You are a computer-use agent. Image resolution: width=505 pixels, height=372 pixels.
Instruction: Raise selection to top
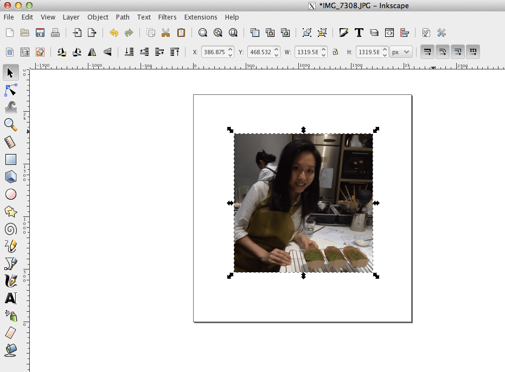click(x=175, y=52)
